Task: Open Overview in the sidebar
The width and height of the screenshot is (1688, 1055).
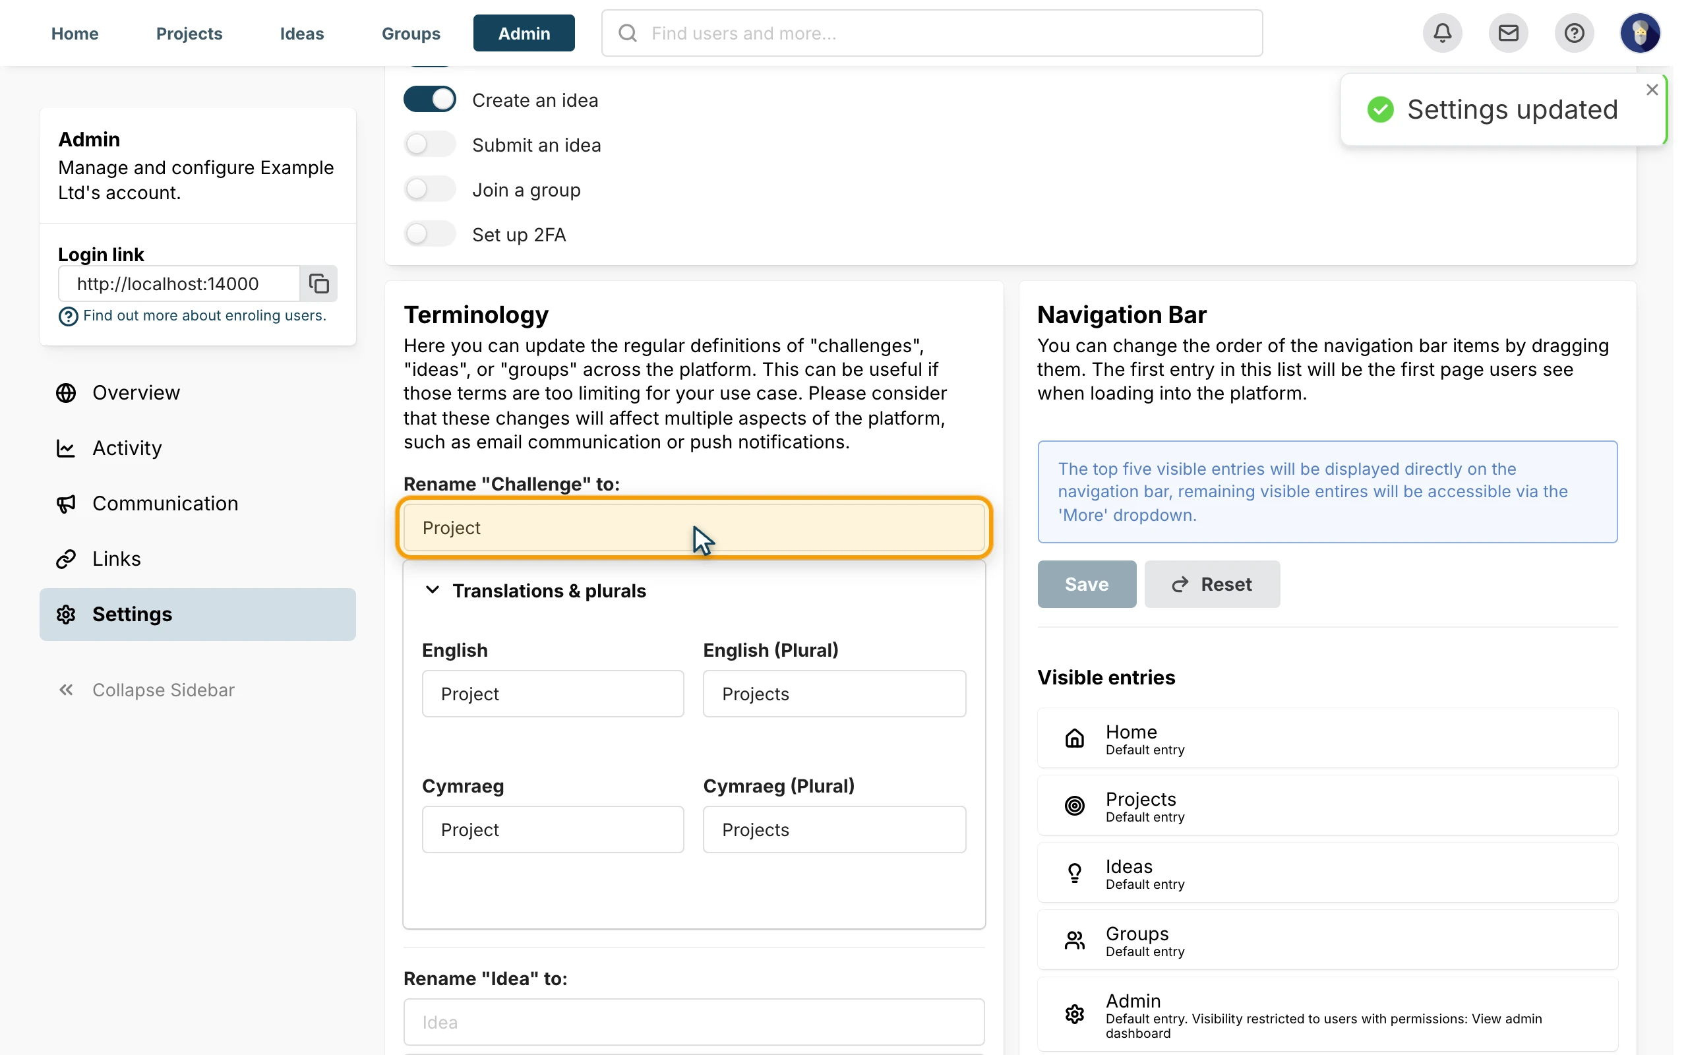Action: (x=197, y=393)
